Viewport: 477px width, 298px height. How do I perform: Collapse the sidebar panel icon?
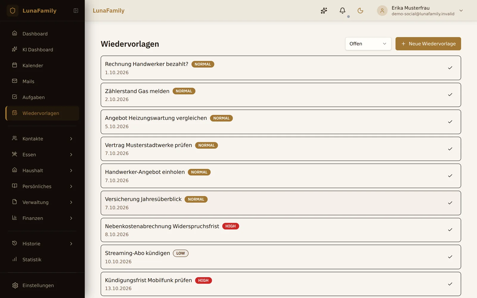76,11
